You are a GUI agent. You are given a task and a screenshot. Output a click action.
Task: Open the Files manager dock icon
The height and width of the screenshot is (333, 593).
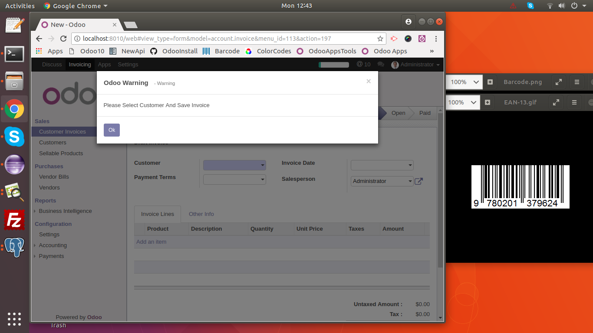point(14,81)
